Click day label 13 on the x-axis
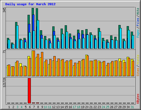 click(58, 107)
